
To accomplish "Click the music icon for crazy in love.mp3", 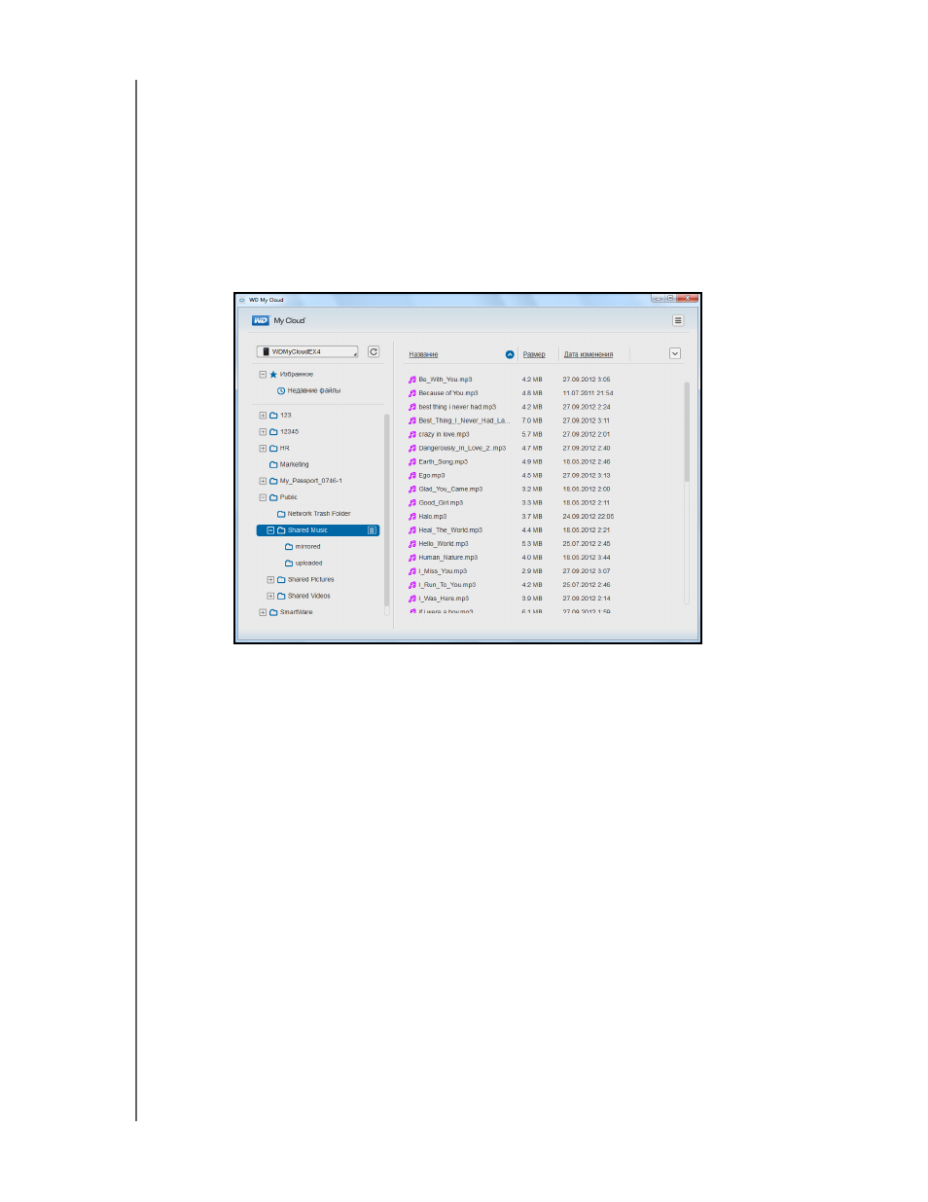I will (x=412, y=434).
